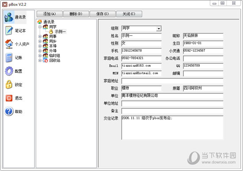Viewport: 243px width, 171px height.
Task: Click the 示例一 person icon in tree
Action: point(51,32)
